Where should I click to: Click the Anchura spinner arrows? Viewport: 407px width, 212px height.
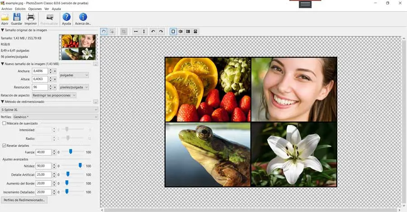click(x=50, y=71)
